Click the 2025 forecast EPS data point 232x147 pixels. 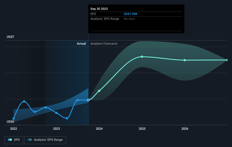pyautogui.click(x=142, y=57)
